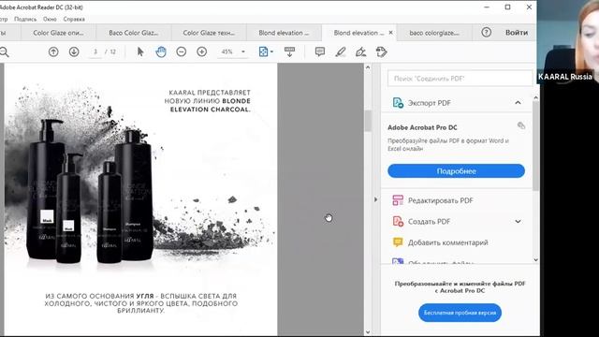This screenshot has width=599, height=337.
Task: Open the fit page view options icon
Action: click(x=264, y=51)
